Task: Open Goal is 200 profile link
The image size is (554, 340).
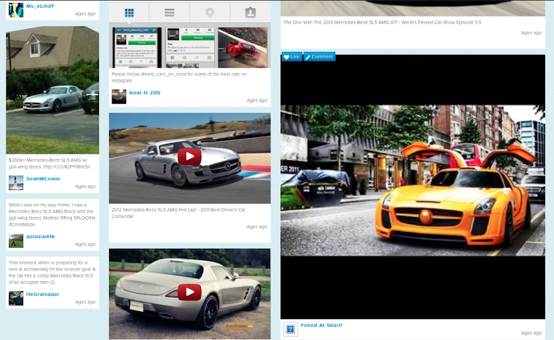Action: coord(144,93)
